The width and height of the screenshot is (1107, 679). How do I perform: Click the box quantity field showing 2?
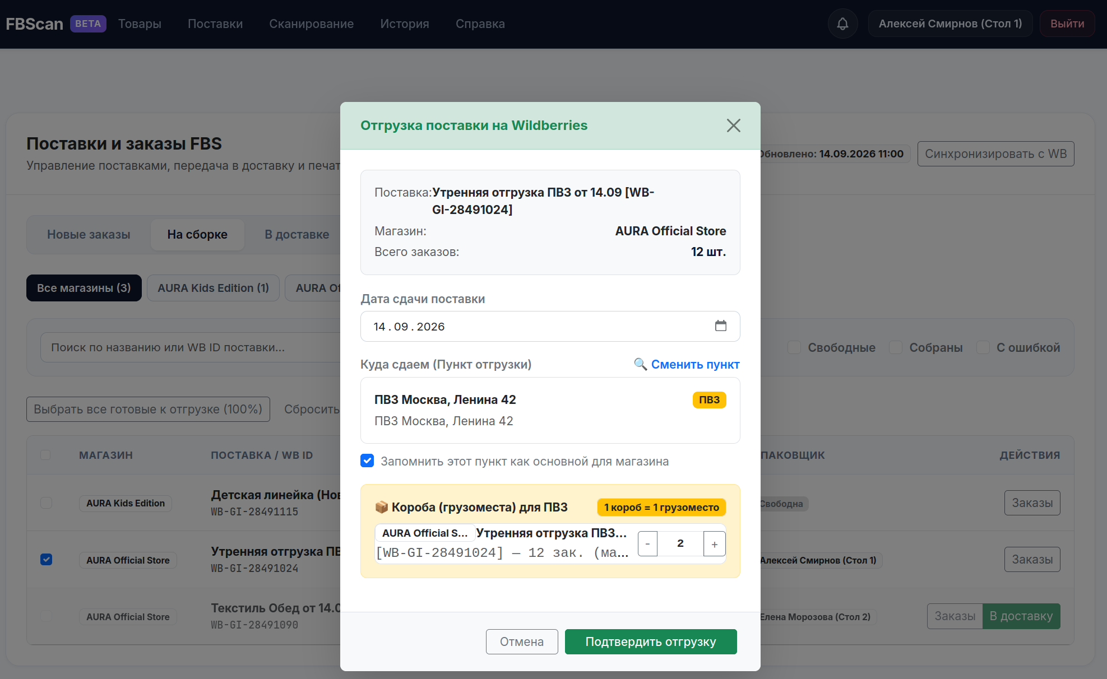(680, 543)
